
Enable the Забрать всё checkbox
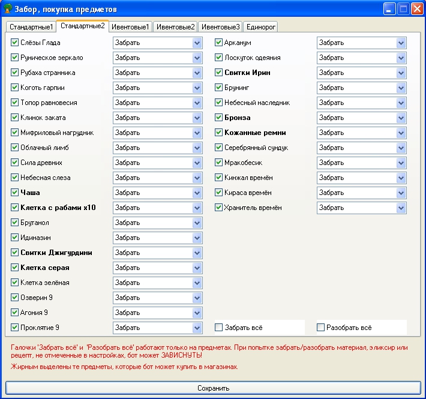(x=219, y=328)
